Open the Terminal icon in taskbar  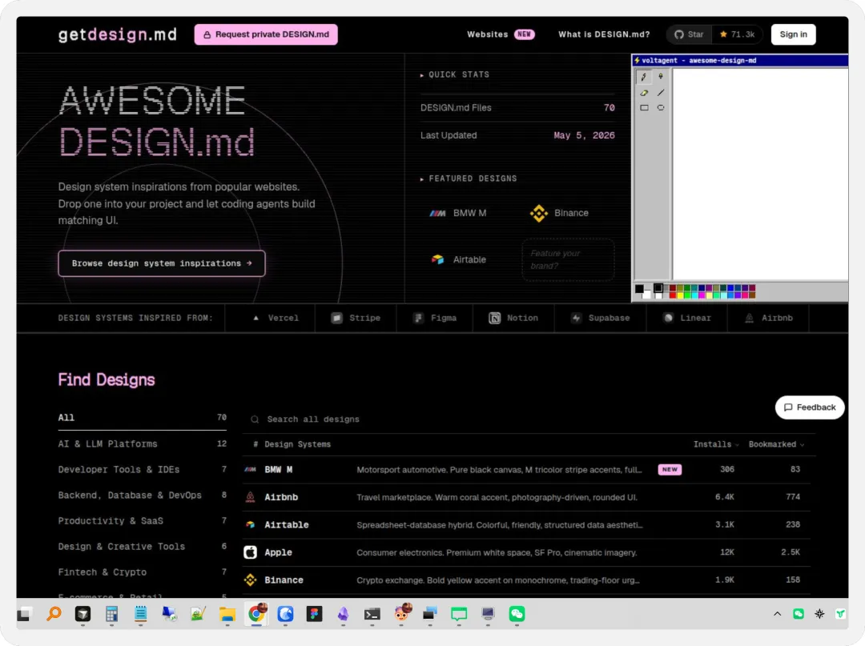tap(372, 613)
